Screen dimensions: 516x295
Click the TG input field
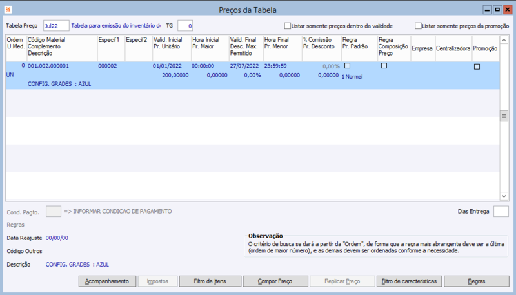[185, 26]
